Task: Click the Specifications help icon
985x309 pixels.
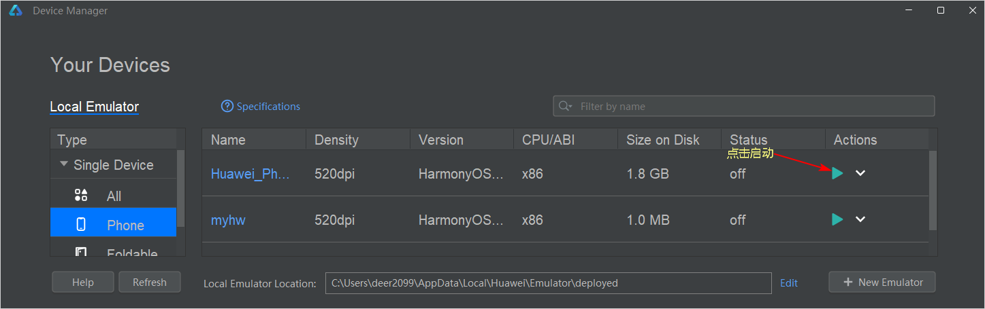Action: pos(227,107)
